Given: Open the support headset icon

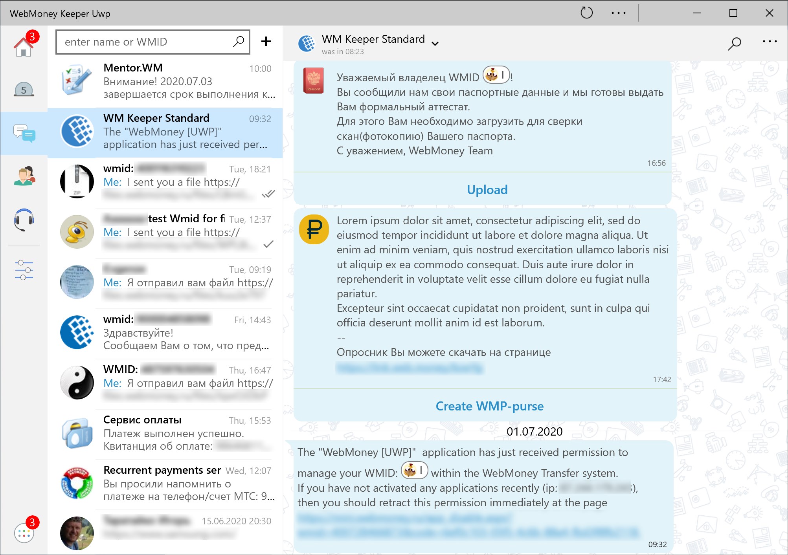Looking at the screenshot, I should 24,219.
